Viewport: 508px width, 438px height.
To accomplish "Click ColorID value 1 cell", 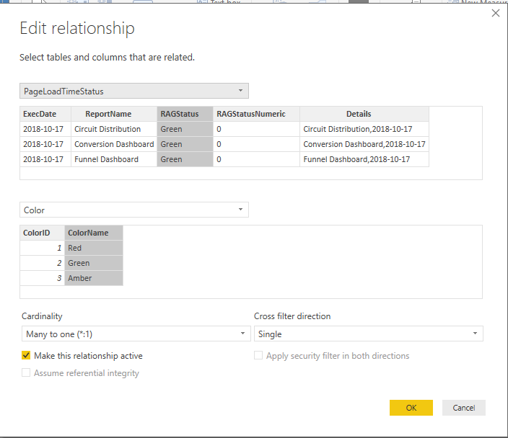I will (42, 248).
